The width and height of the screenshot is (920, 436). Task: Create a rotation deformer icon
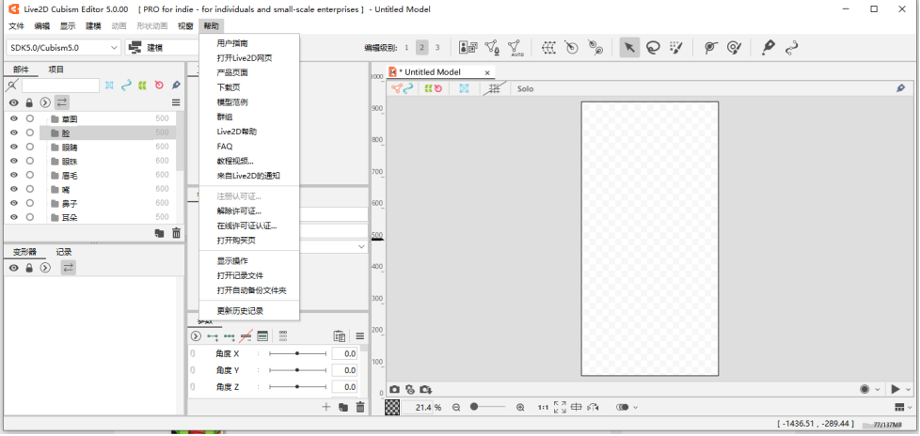pyautogui.click(x=572, y=48)
